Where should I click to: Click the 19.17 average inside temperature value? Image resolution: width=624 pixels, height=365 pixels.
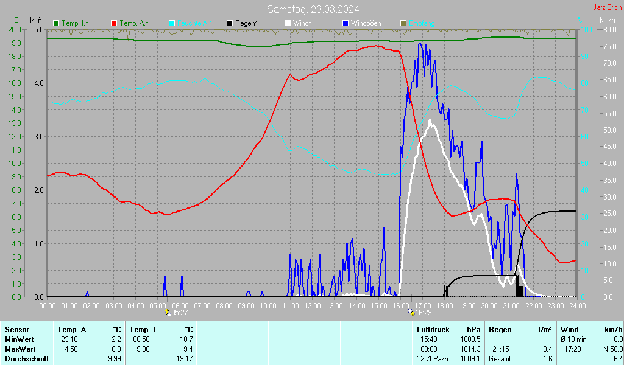(x=185, y=359)
